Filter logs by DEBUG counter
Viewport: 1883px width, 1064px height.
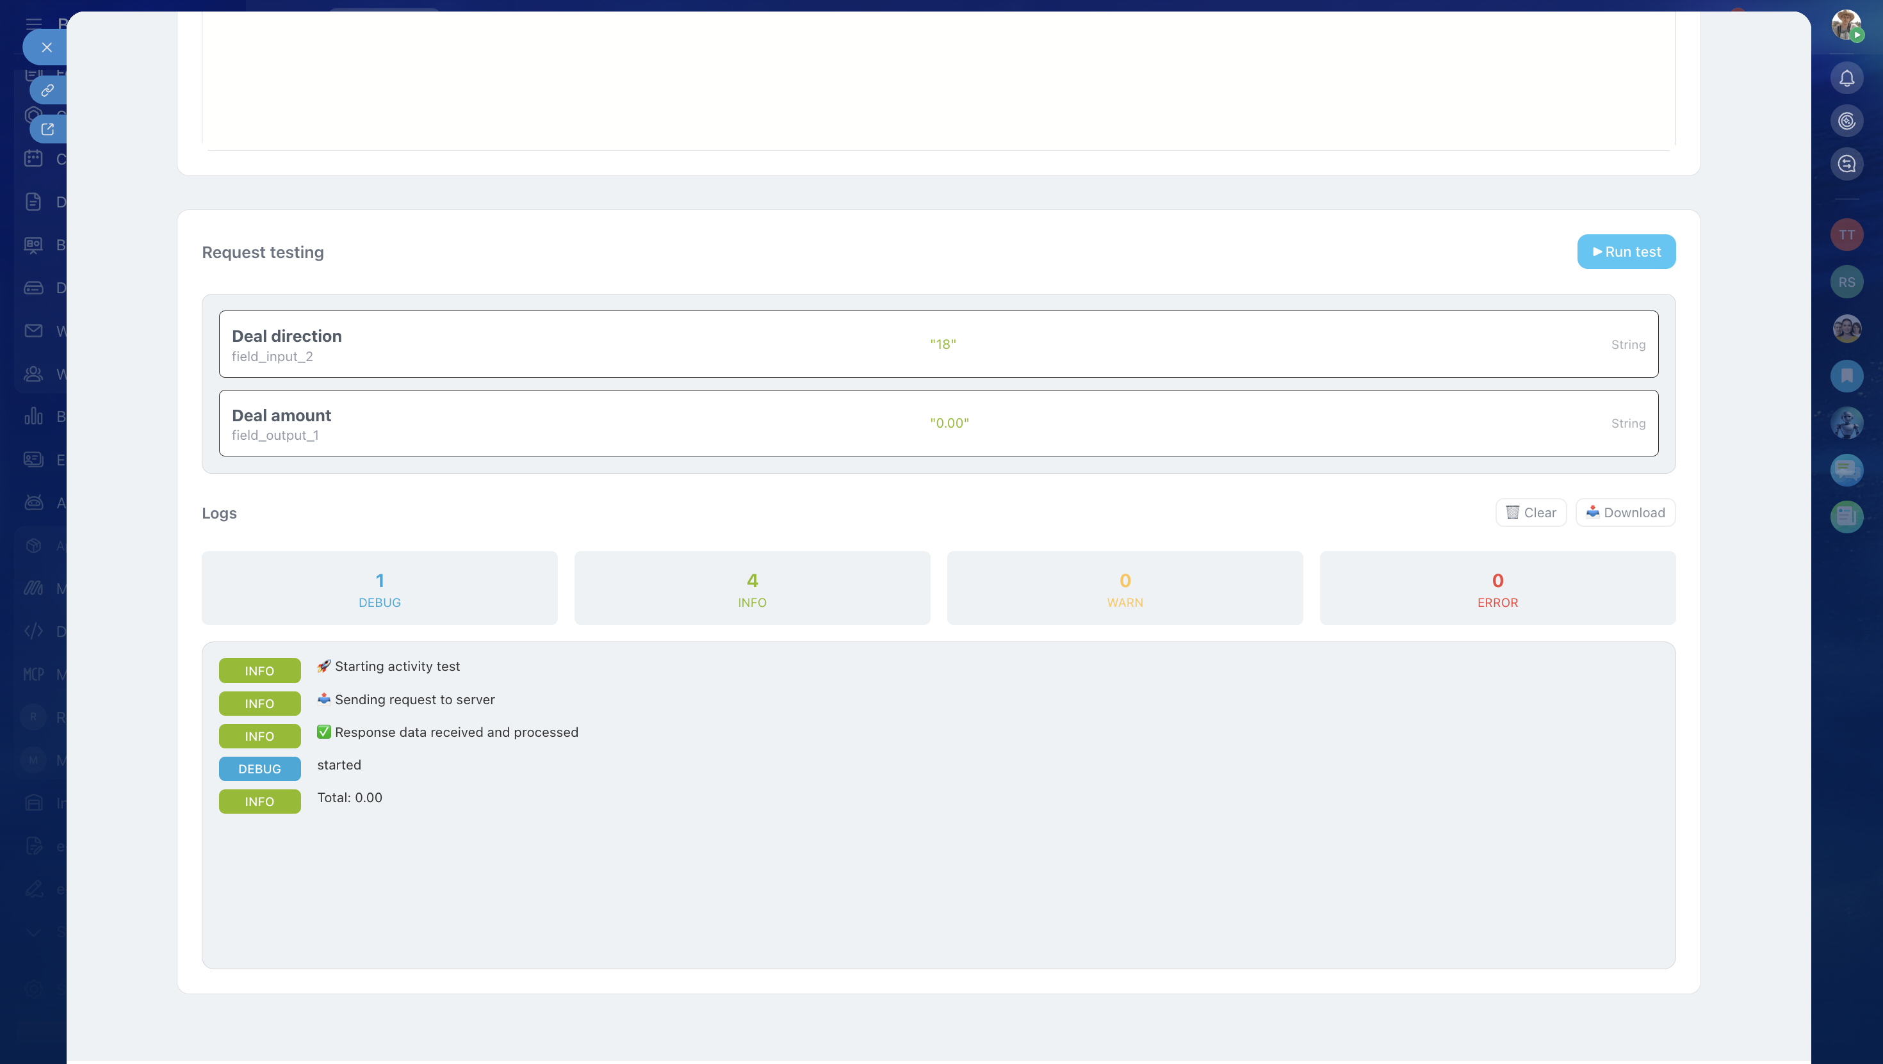pyautogui.click(x=379, y=589)
